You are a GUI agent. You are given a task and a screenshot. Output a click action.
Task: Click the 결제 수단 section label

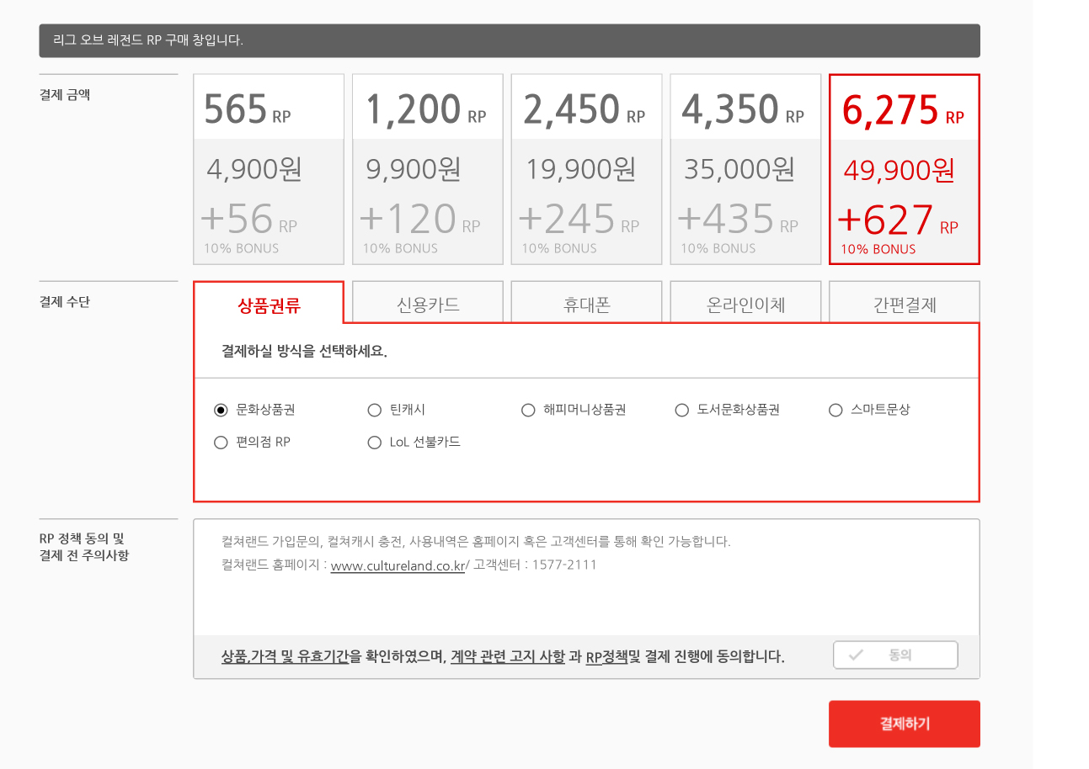pyautogui.click(x=65, y=302)
